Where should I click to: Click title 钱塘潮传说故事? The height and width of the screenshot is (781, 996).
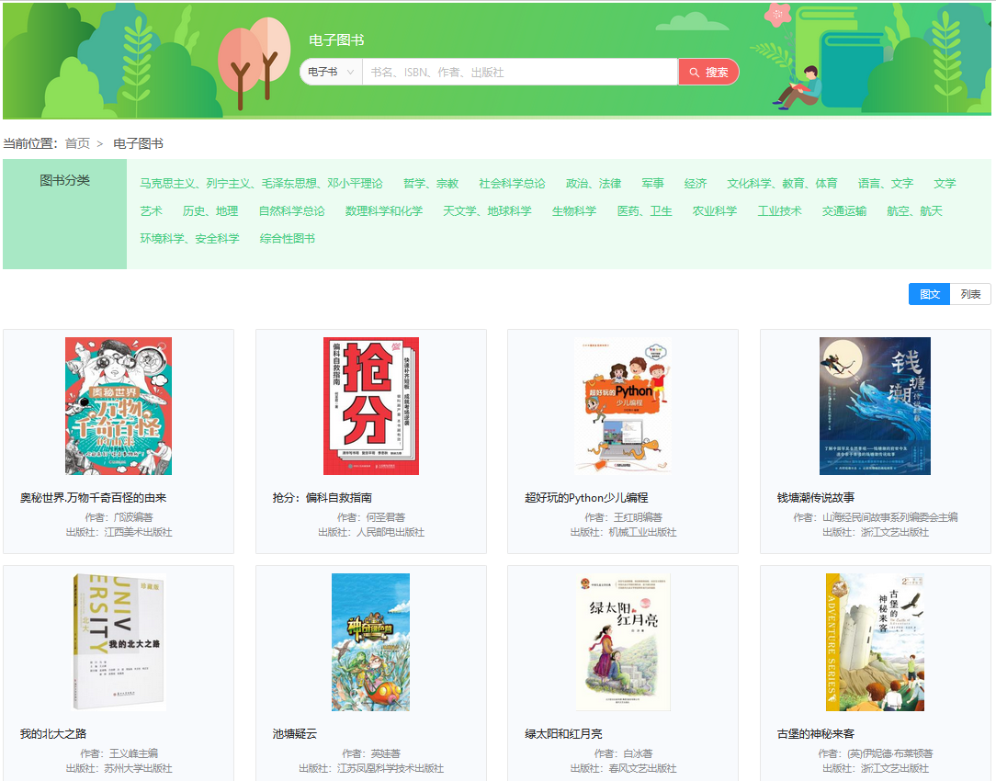coord(816,498)
